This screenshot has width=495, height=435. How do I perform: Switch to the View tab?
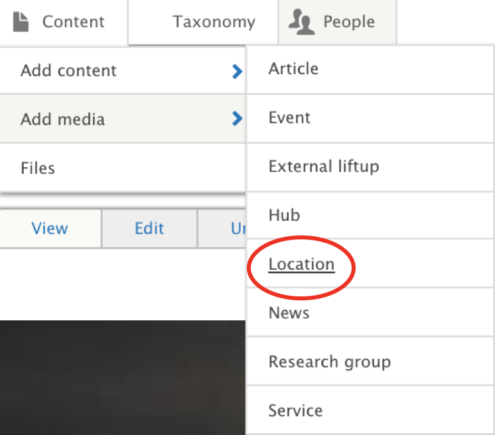(50, 228)
